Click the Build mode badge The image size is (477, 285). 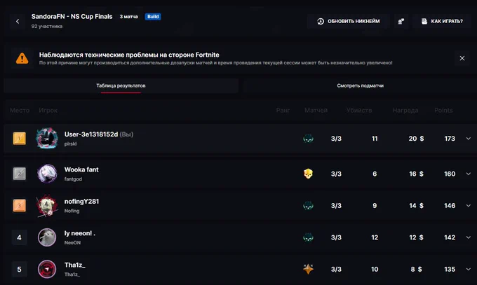(153, 17)
